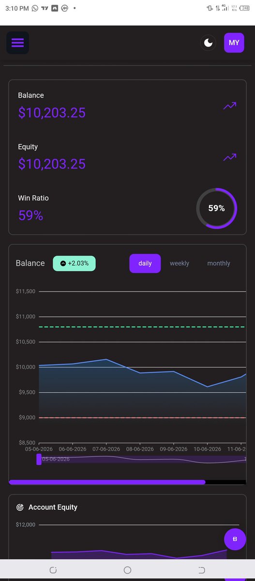Click the purple horizontal scrollbar under the chart

tap(107, 482)
